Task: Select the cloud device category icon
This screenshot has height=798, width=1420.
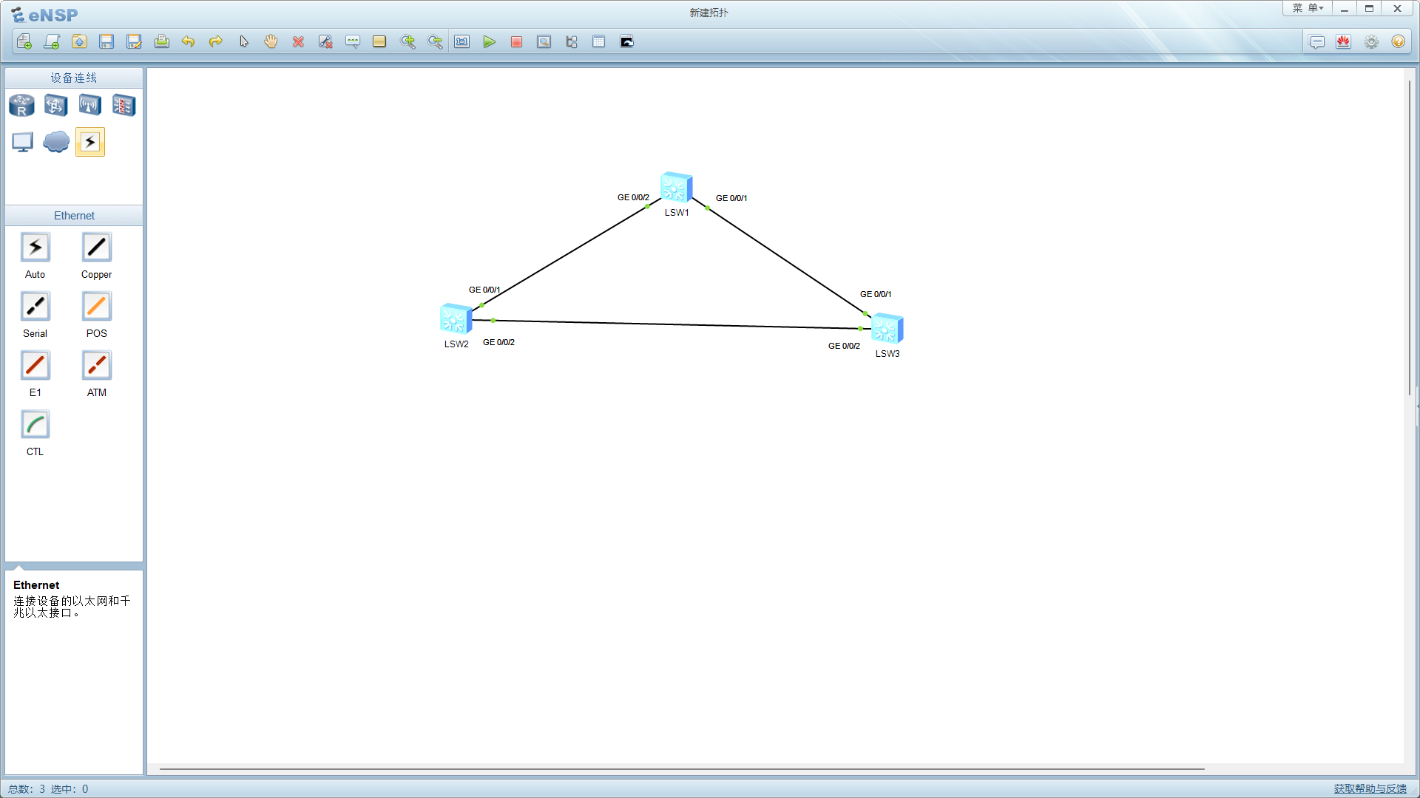Action: pyautogui.click(x=55, y=141)
